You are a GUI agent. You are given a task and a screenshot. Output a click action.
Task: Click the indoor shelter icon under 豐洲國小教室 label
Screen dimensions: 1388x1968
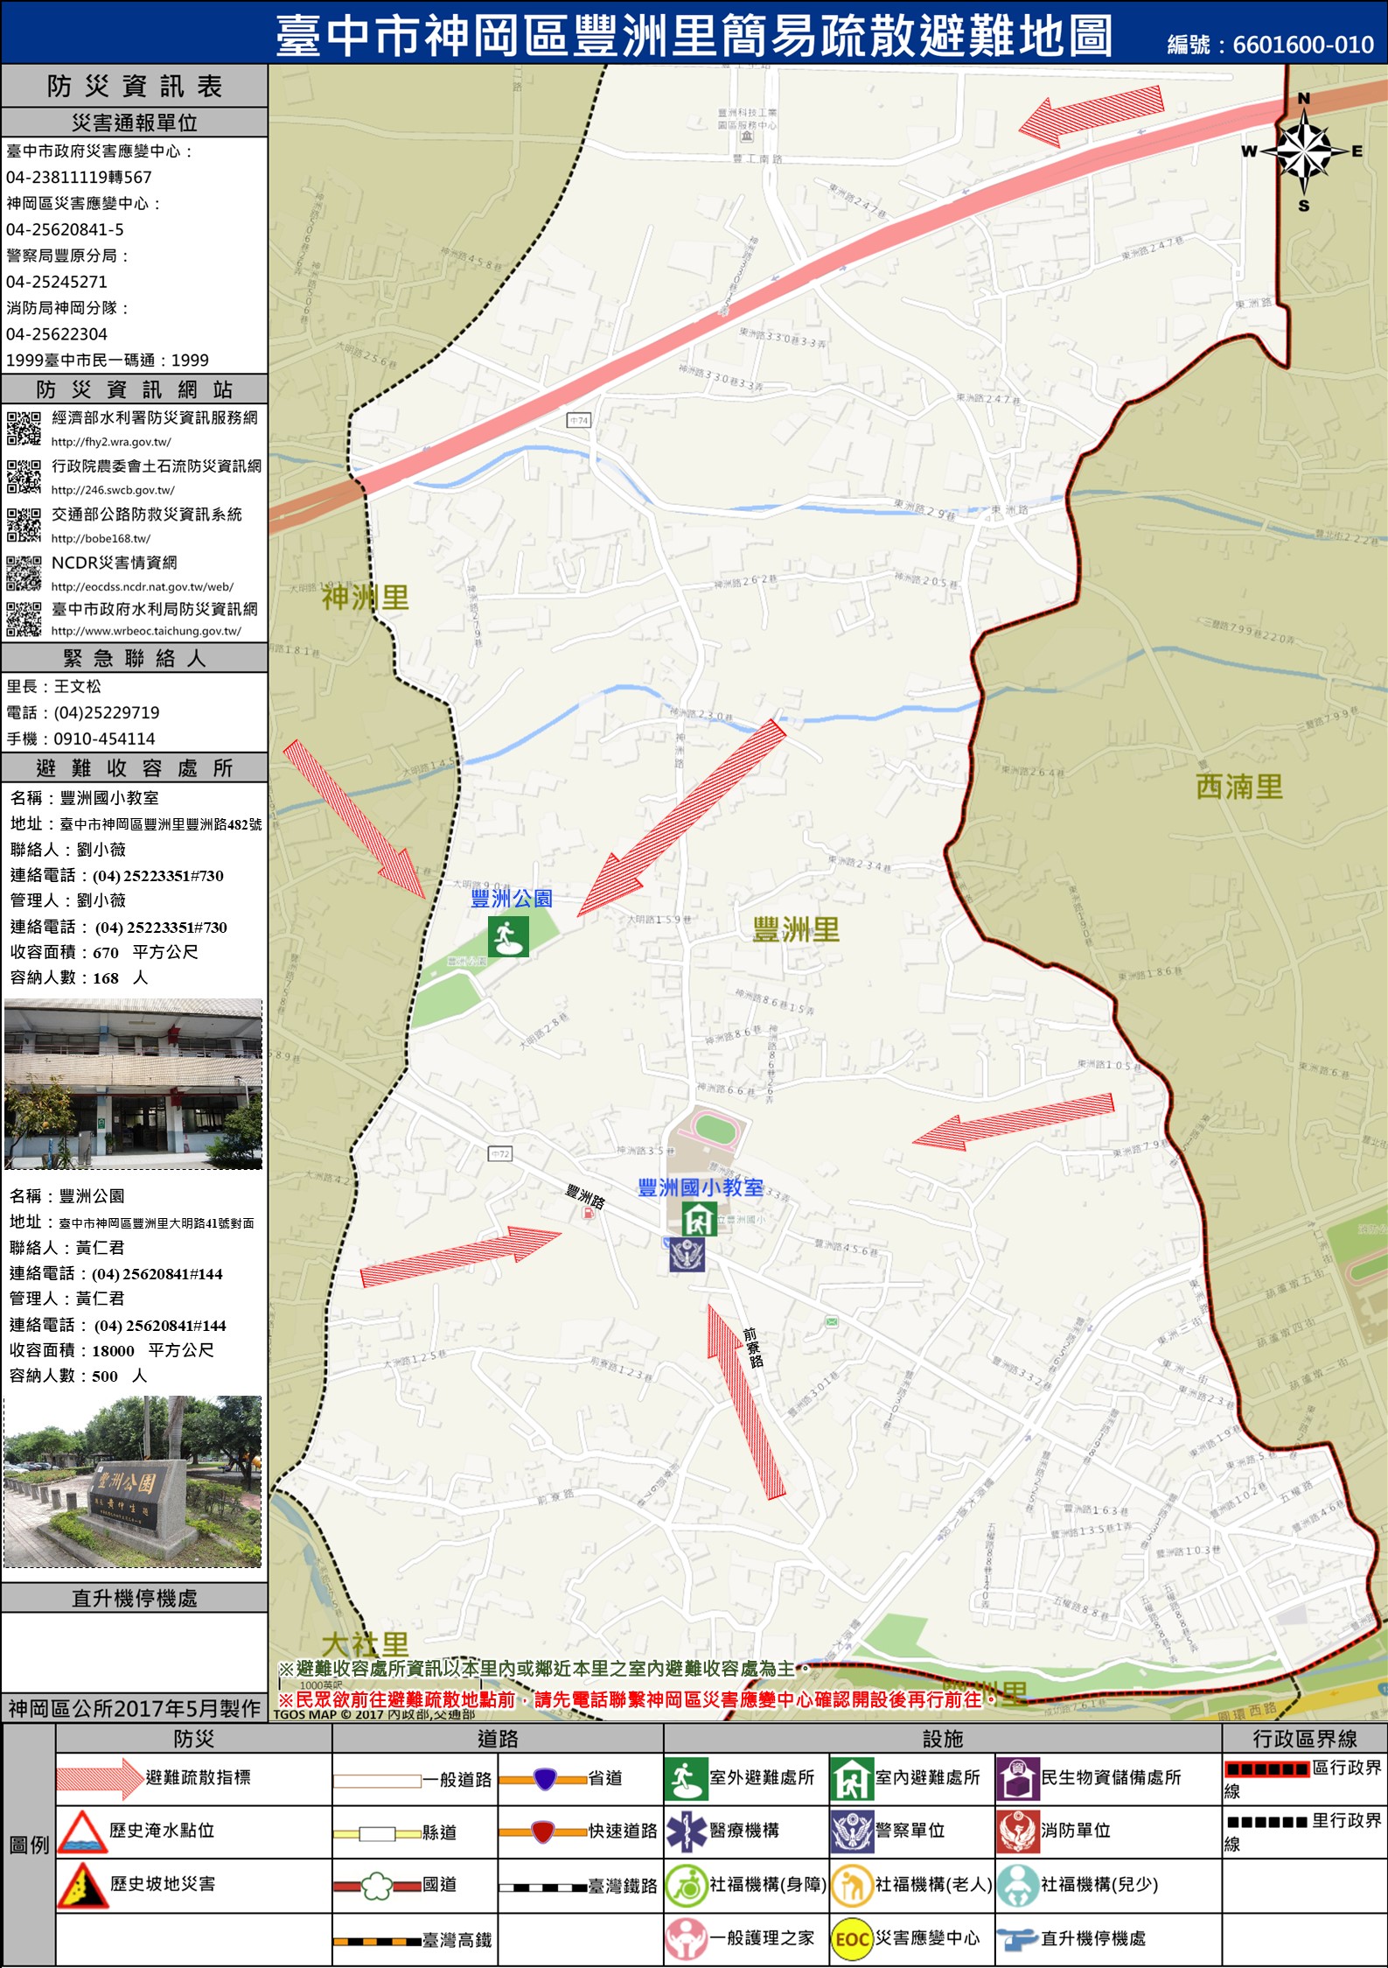(x=699, y=1218)
